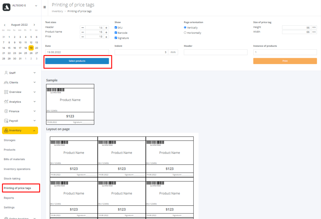Click the Select products button
This screenshot has width=321, height=219.
pos(77,61)
